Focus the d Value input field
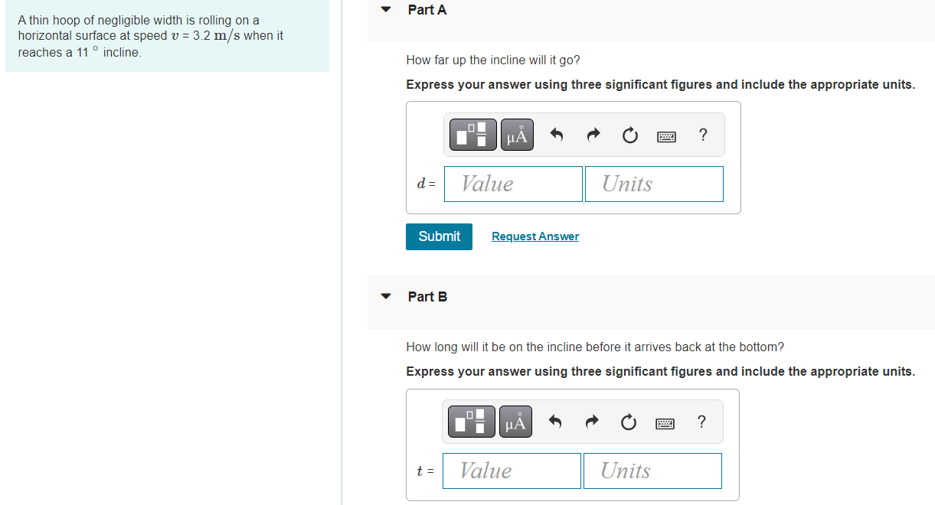This screenshot has height=505, width=935. tap(513, 184)
